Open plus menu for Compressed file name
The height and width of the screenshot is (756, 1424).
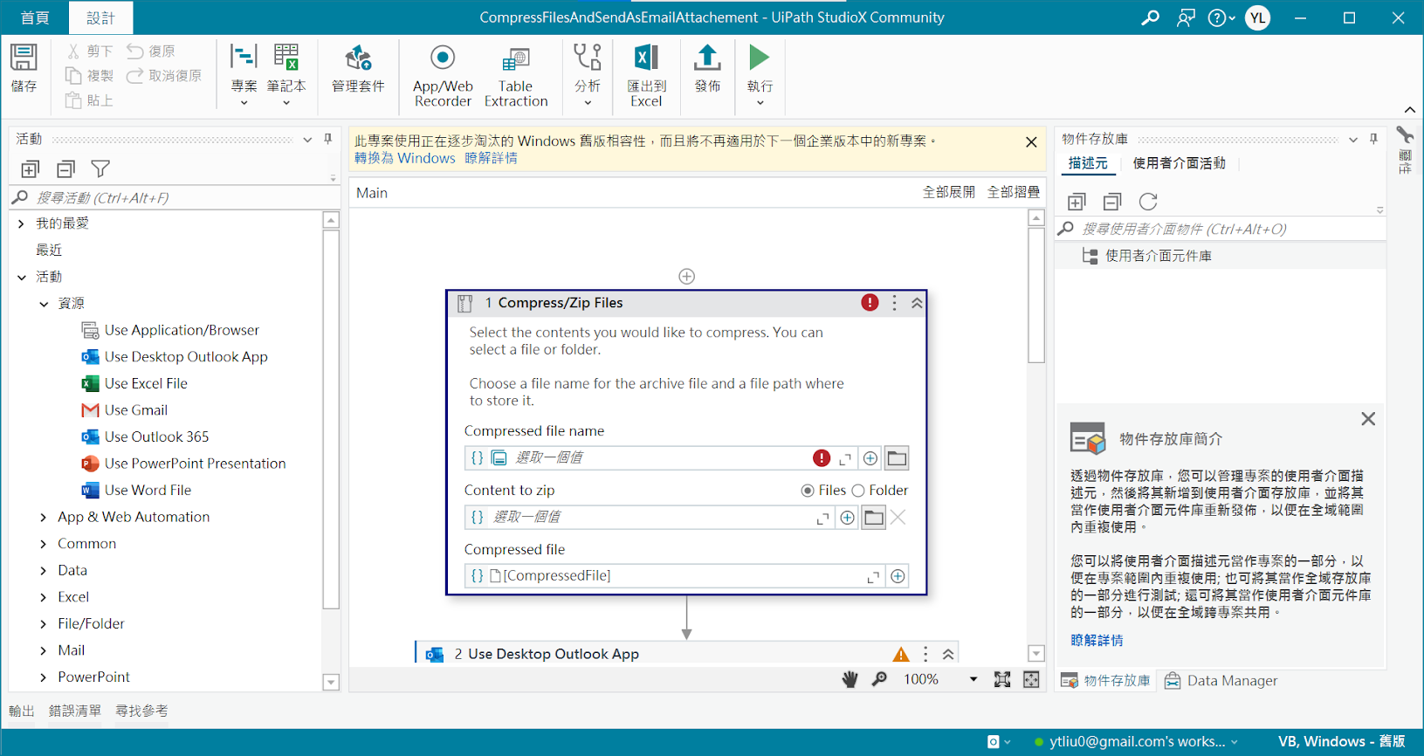(870, 458)
